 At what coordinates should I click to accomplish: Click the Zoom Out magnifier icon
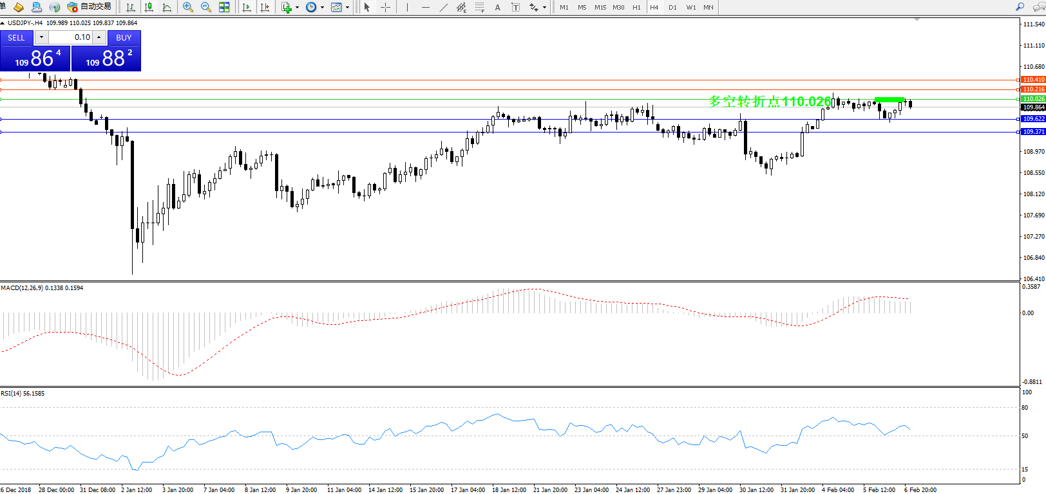click(206, 7)
